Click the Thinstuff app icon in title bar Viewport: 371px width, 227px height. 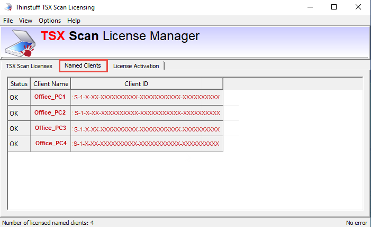[8, 7]
